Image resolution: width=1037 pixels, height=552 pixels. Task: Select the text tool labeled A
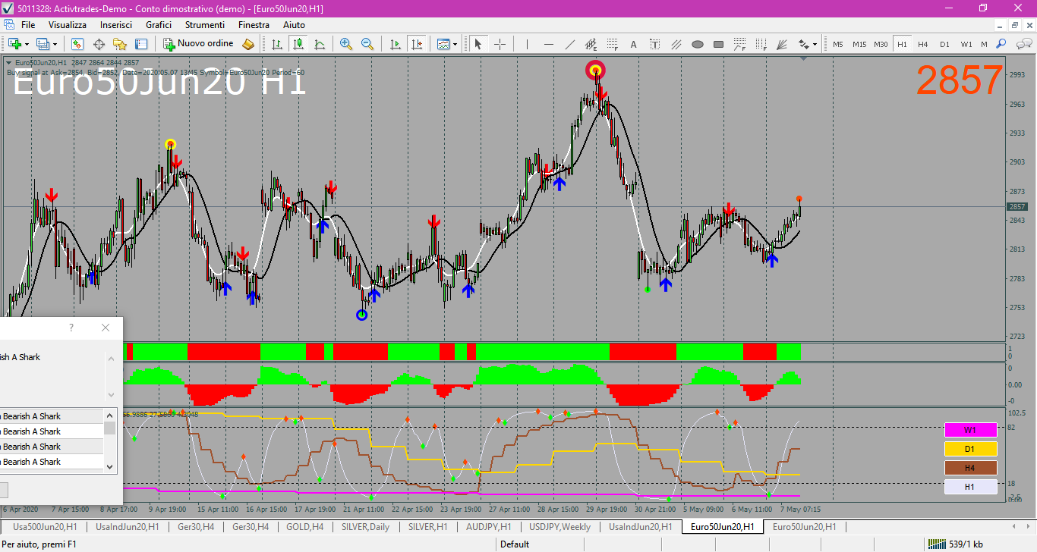tap(633, 44)
